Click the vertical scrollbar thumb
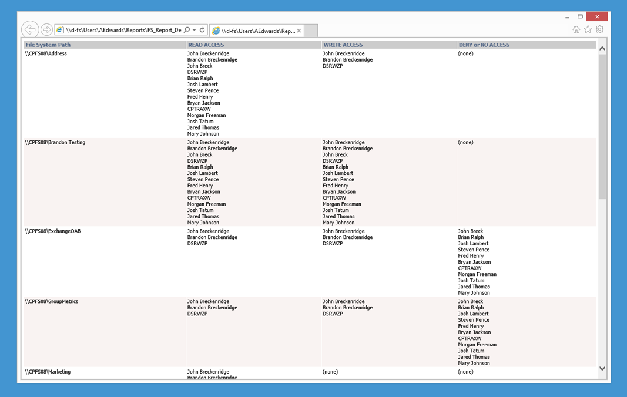 [602, 126]
